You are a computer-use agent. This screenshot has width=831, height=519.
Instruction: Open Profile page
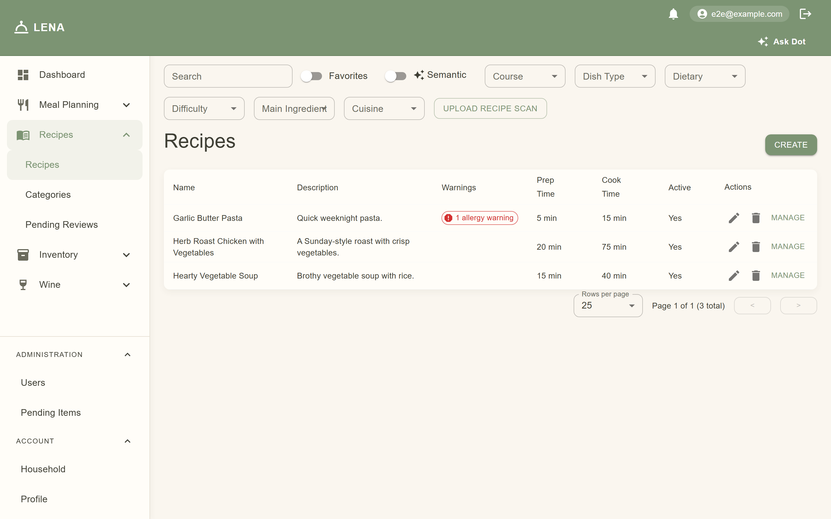[x=74, y=499]
